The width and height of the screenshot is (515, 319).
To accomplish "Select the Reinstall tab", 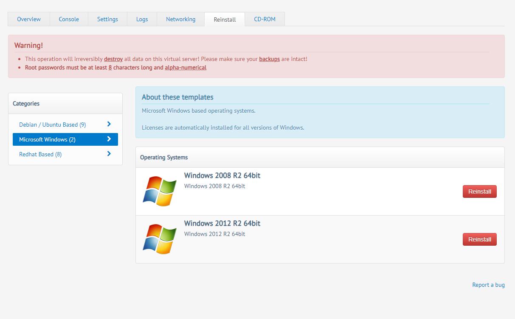I will point(225,19).
